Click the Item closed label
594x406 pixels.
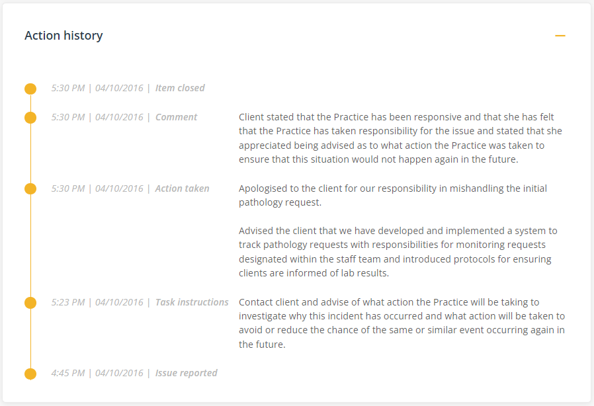point(180,88)
